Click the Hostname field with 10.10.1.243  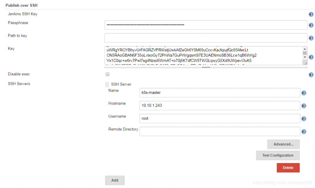click(x=220, y=105)
